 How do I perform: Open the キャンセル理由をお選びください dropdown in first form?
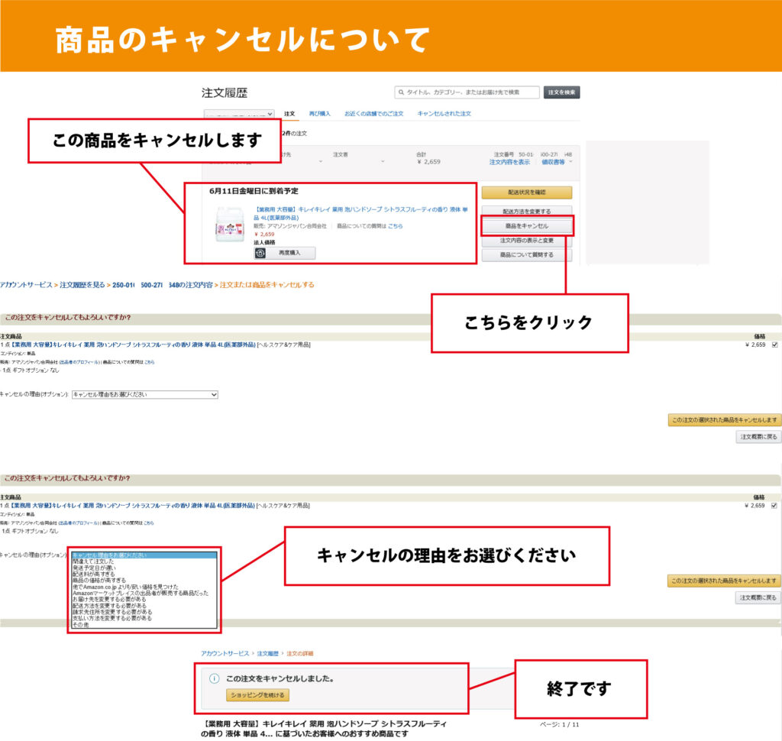click(145, 395)
